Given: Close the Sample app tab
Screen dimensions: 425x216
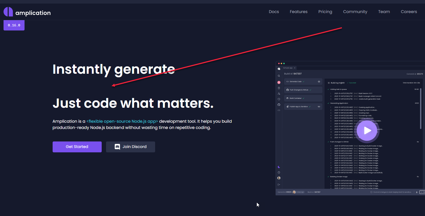Looking at the screenshot, I should [x=294, y=68].
